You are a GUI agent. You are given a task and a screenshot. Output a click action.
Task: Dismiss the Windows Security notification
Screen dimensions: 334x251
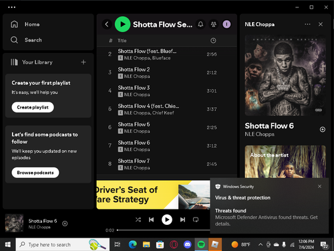tap(319, 186)
